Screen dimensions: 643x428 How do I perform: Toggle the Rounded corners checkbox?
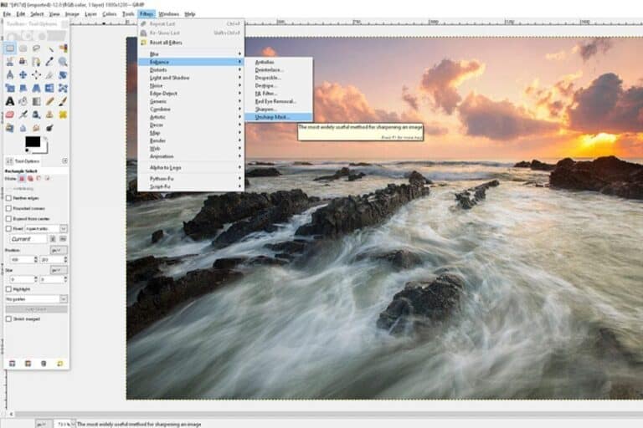(x=9, y=207)
